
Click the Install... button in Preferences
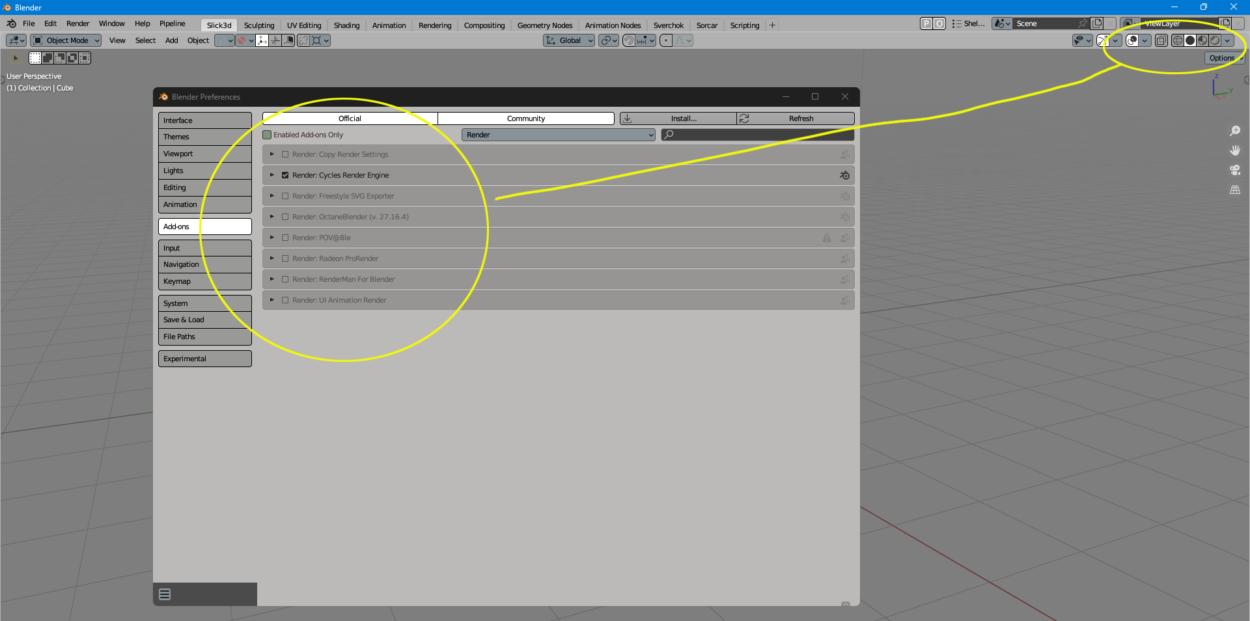(678, 118)
